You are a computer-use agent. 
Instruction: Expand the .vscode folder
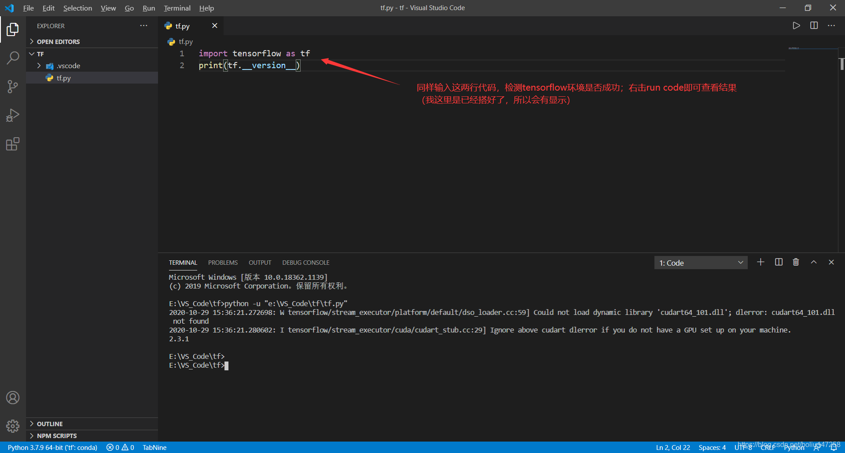92,66
